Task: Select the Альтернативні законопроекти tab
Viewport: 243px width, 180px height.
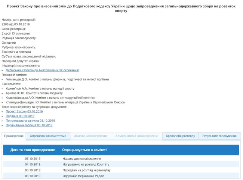Action: [x=136, y=136]
